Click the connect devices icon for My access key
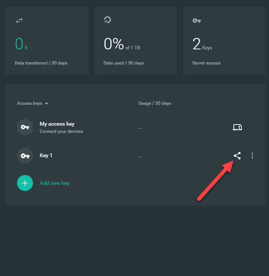The image size is (269, 276). point(237,127)
